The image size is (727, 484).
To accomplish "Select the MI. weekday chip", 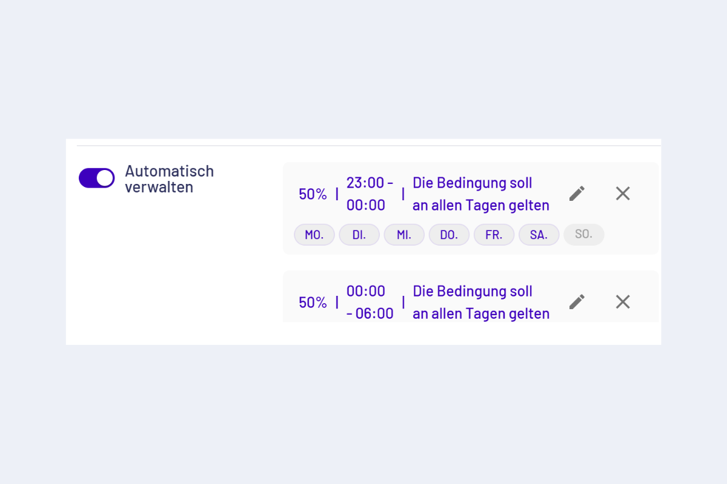I will [x=404, y=235].
